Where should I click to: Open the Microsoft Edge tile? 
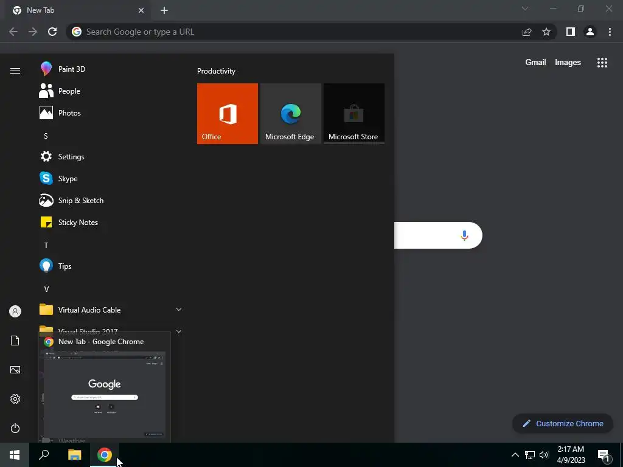pyautogui.click(x=290, y=114)
